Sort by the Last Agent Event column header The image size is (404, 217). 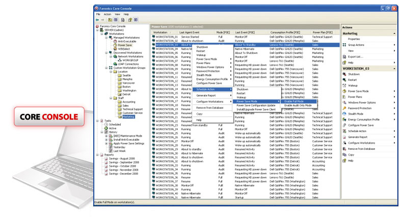(190, 33)
